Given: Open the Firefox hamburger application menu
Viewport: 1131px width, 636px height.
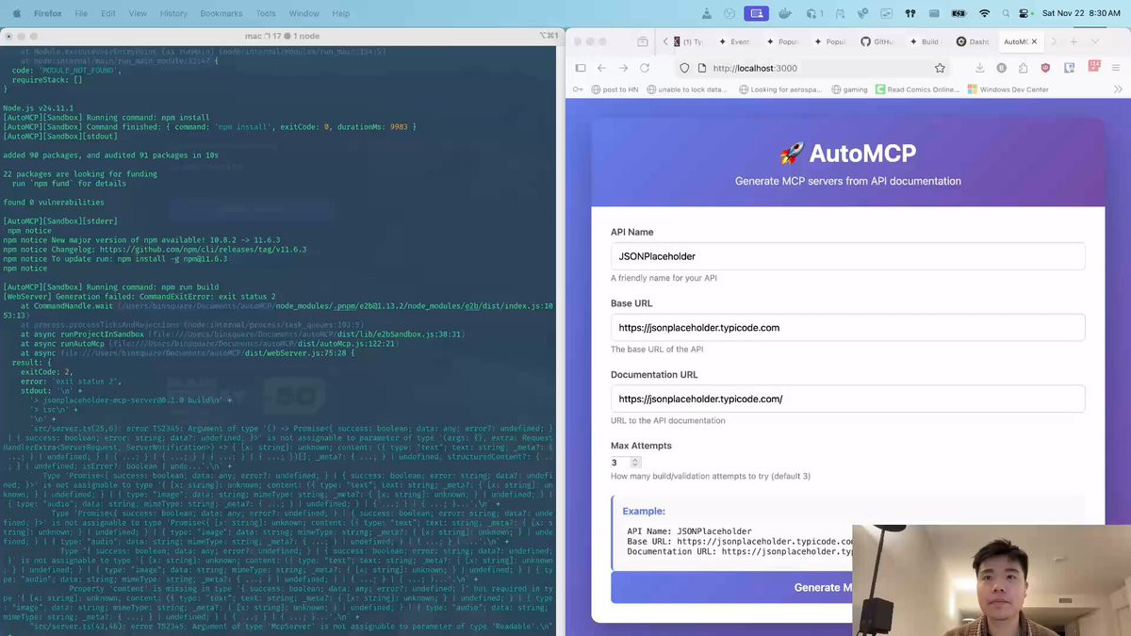Looking at the screenshot, I should tap(1117, 68).
